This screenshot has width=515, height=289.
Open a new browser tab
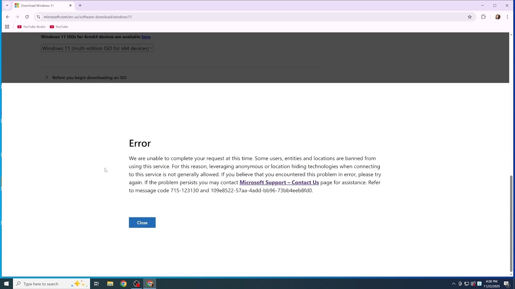(x=80, y=6)
